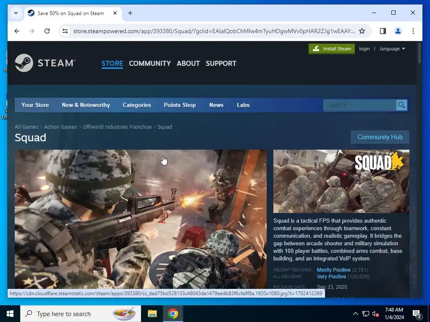Open the SUPPORT menu item

221,64
